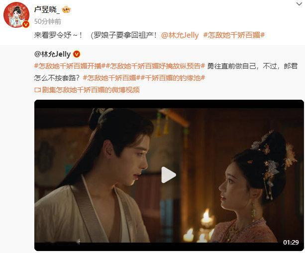Open the 卢昱晓_ username link

click(x=47, y=9)
